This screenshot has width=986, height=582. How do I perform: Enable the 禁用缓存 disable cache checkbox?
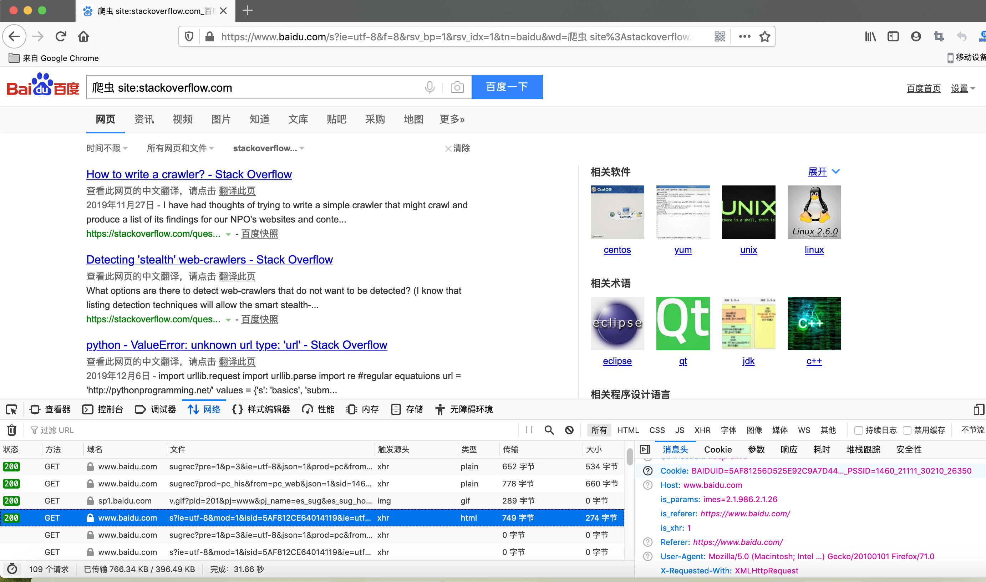[906, 430]
